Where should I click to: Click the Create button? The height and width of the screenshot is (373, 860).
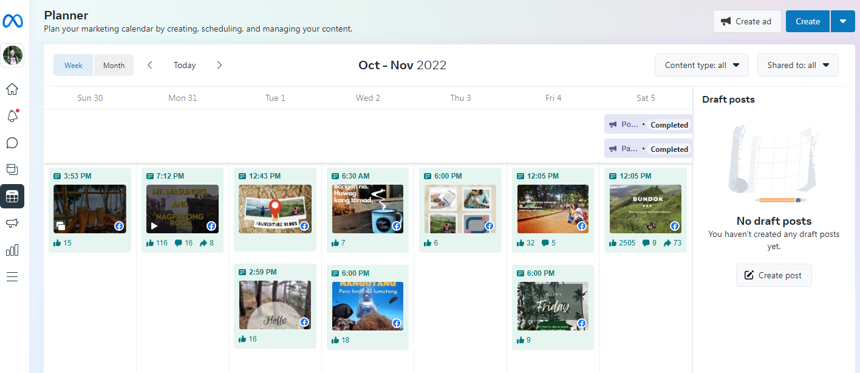click(808, 21)
